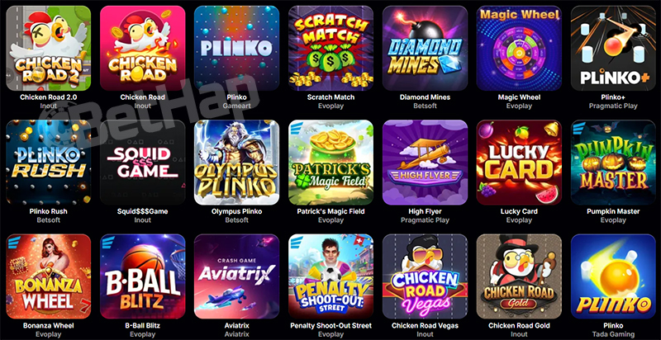Launch the B-Ball Blitz game thumbnail
This screenshot has height=340, width=661.
tap(142, 276)
